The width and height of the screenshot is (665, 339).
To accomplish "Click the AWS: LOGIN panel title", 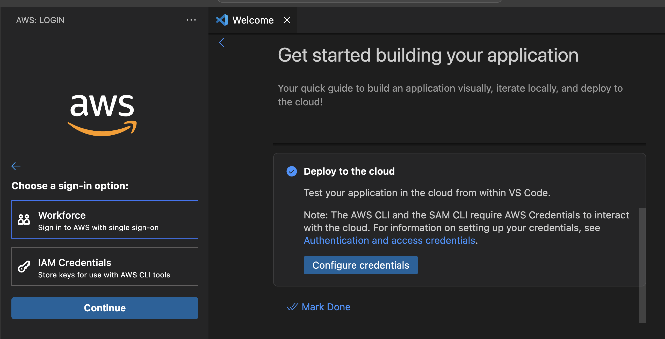I will point(40,20).
